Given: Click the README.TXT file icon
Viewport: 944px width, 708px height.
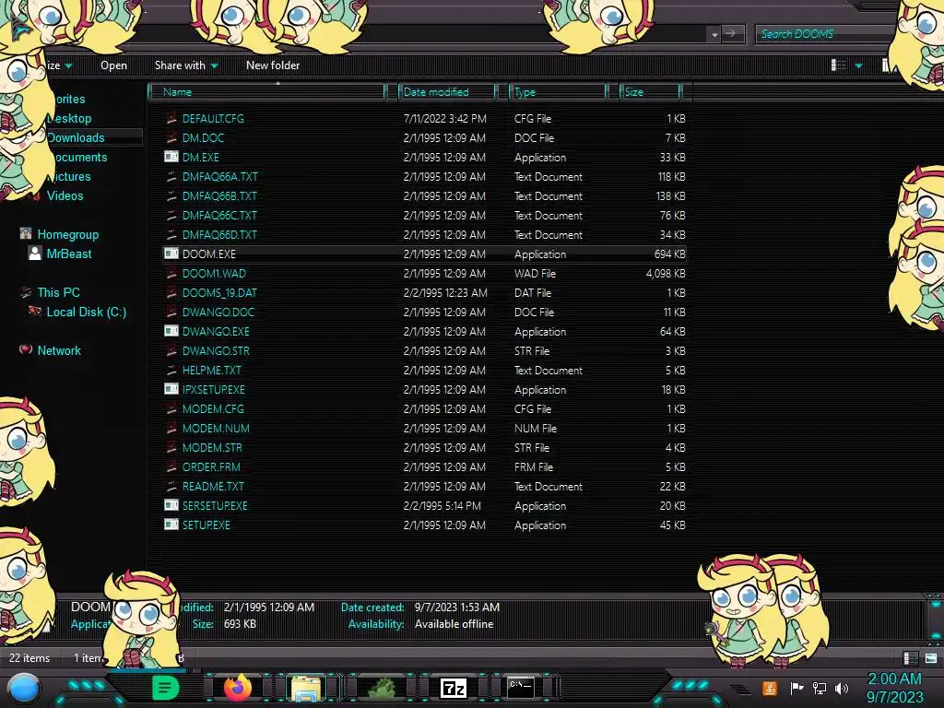Looking at the screenshot, I should 171,486.
